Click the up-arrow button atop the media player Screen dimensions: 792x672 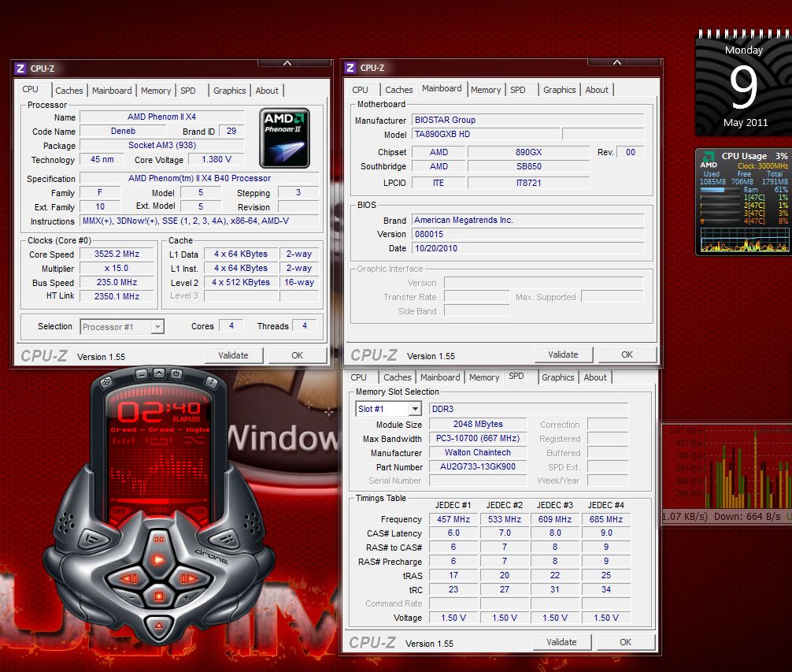(158, 373)
